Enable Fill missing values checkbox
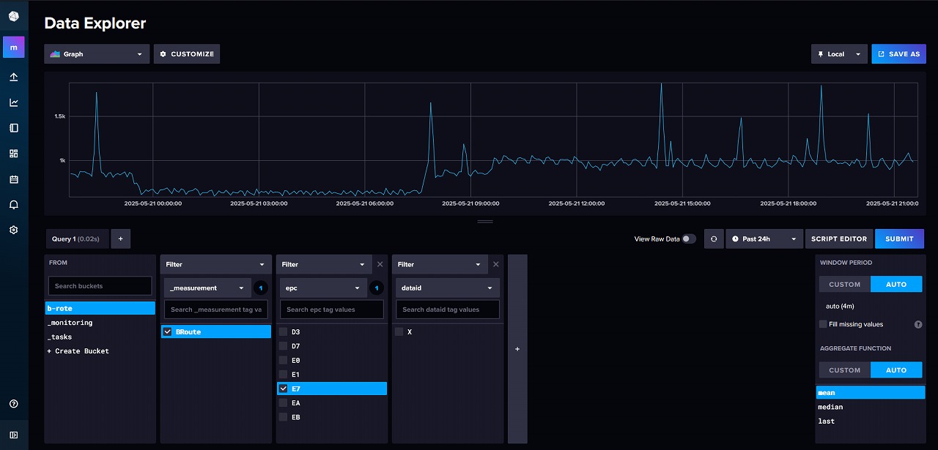This screenshot has height=450, width=938. pos(823,324)
